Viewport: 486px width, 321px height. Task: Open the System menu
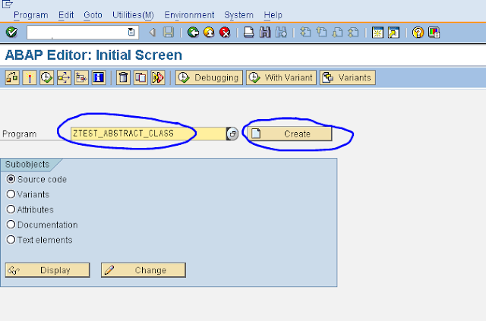[x=238, y=15]
